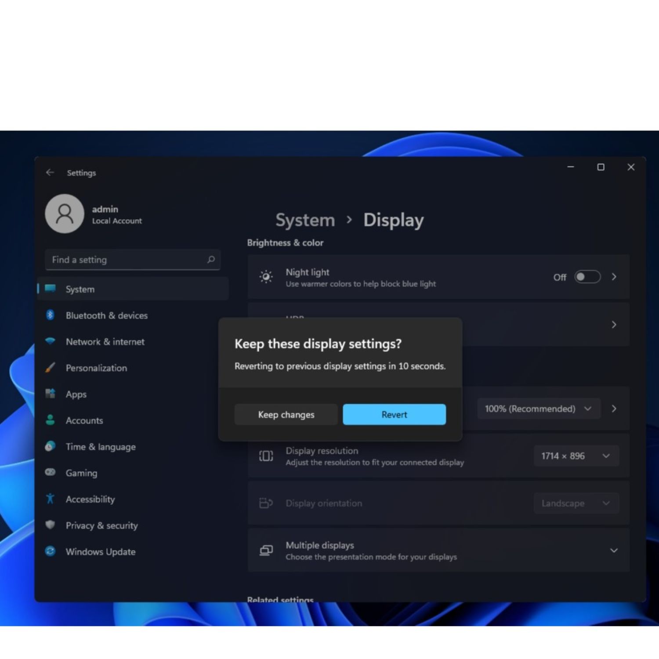Go to Personalization settings
The width and height of the screenshot is (659, 659).
(x=96, y=368)
